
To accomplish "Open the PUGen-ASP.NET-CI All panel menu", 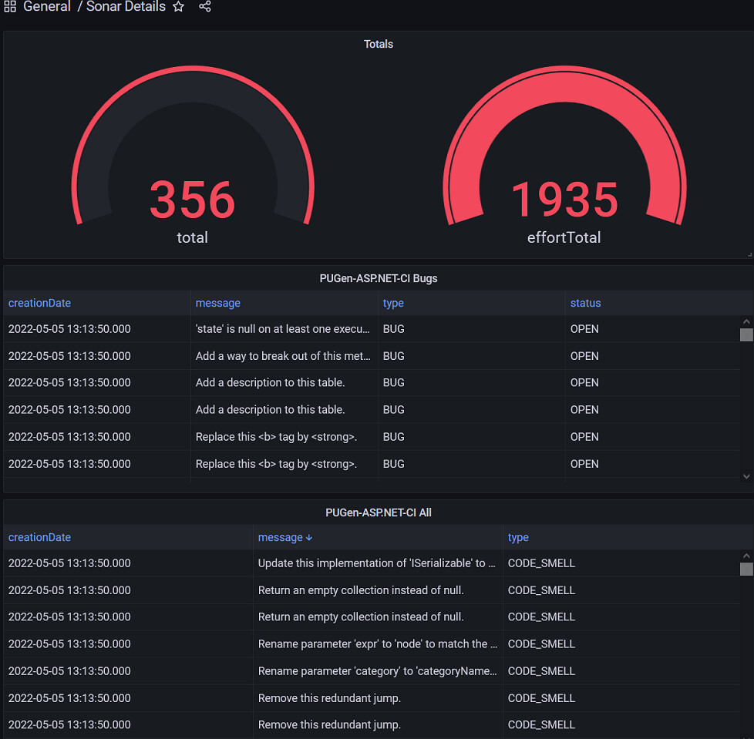I will coord(379,512).
